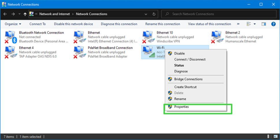The width and height of the screenshot is (280, 140).
Task: Go up one folder level
Action: coord(25,14)
